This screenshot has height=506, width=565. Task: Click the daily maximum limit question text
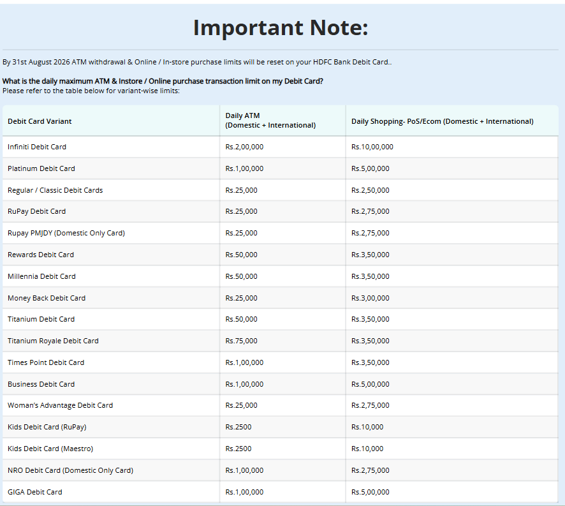(163, 81)
